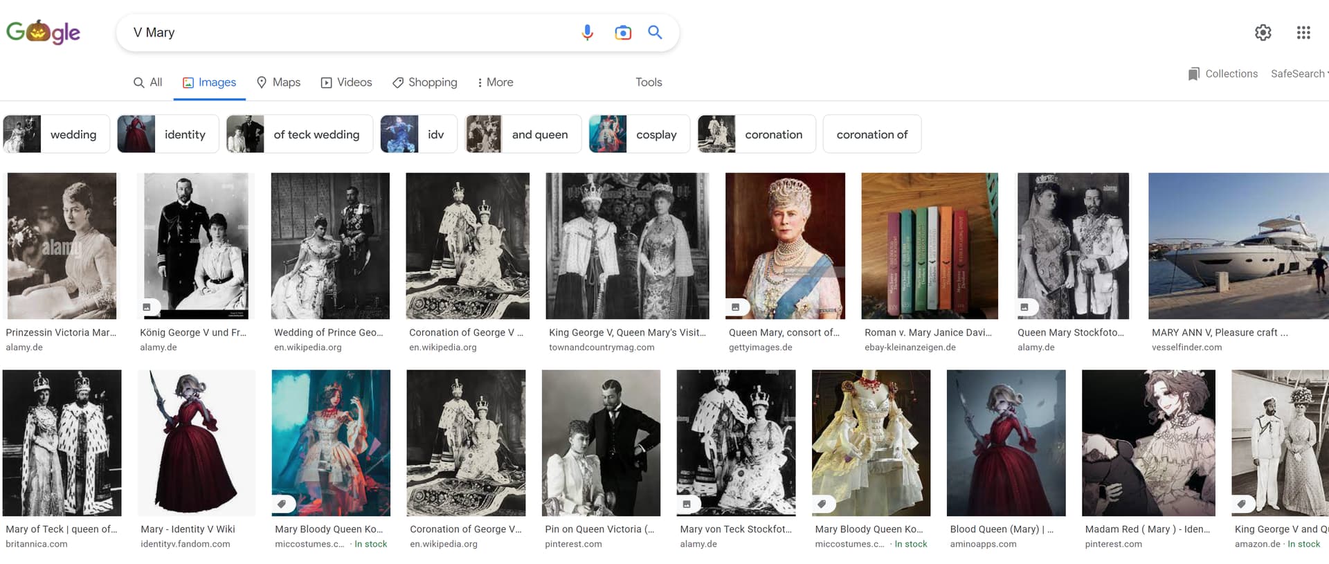Screen dimensions: 1329x564
Task: Open the Mary - Identity V Wiki image
Action: [197, 443]
